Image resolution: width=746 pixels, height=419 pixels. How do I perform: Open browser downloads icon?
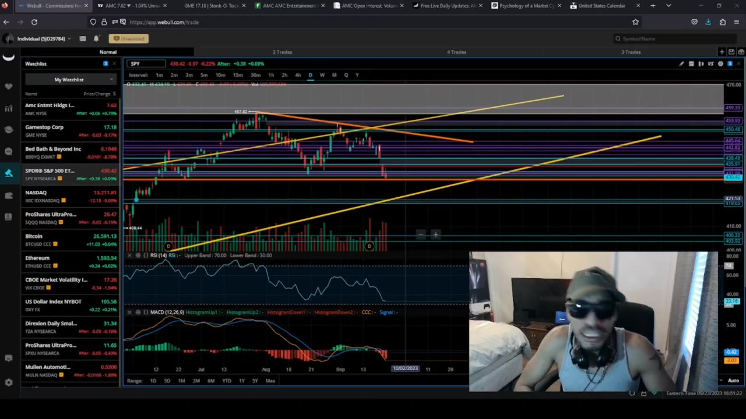(x=708, y=22)
